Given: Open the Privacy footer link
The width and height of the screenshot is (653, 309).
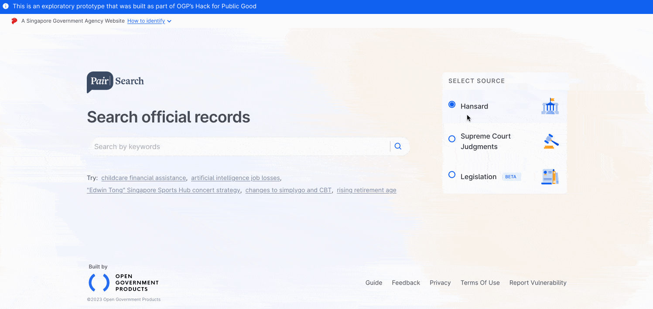Looking at the screenshot, I should point(440,283).
